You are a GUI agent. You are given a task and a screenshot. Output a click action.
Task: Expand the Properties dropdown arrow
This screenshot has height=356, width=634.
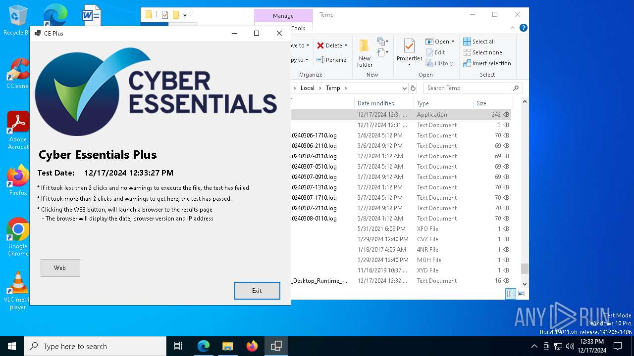coord(409,65)
